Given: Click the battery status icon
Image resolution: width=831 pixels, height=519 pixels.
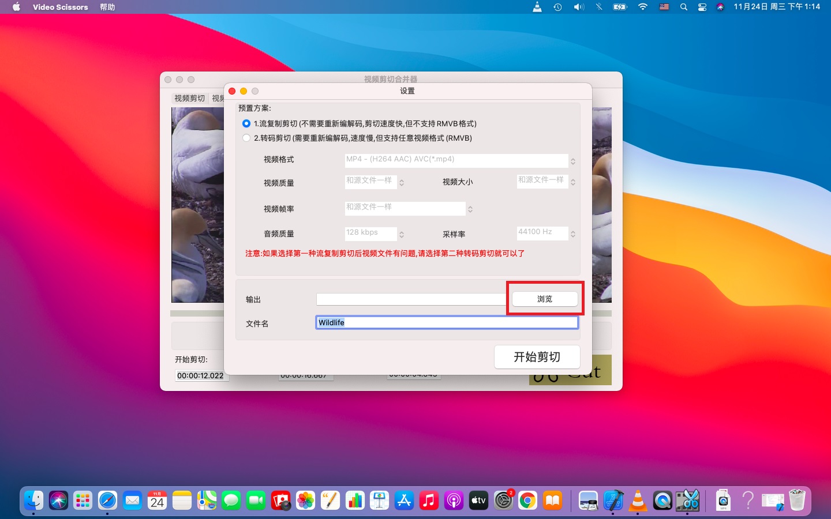Looking at the screenshot, I should coord(620,7).
